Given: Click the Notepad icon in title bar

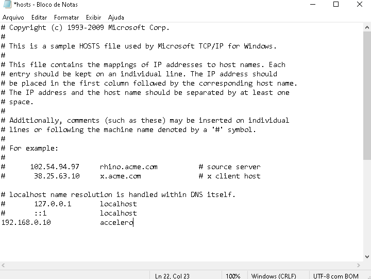Looking at the screenshot, I should coord(7,4).
